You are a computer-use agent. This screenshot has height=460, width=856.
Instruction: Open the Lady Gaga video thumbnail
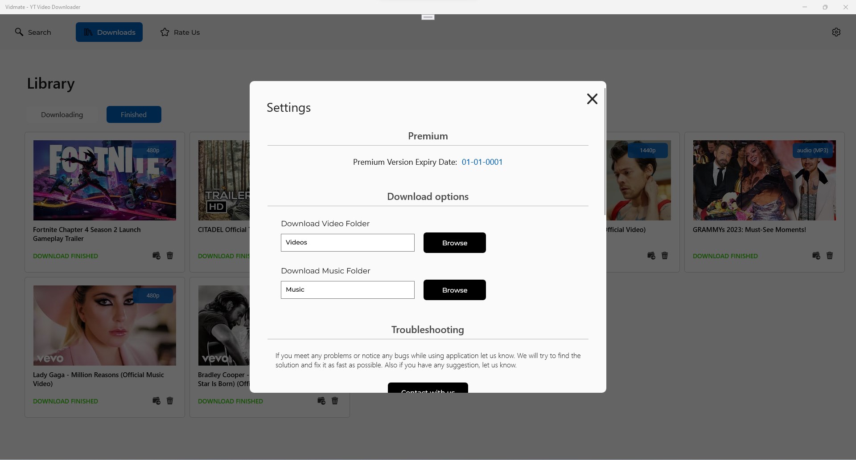coord(105,326)
